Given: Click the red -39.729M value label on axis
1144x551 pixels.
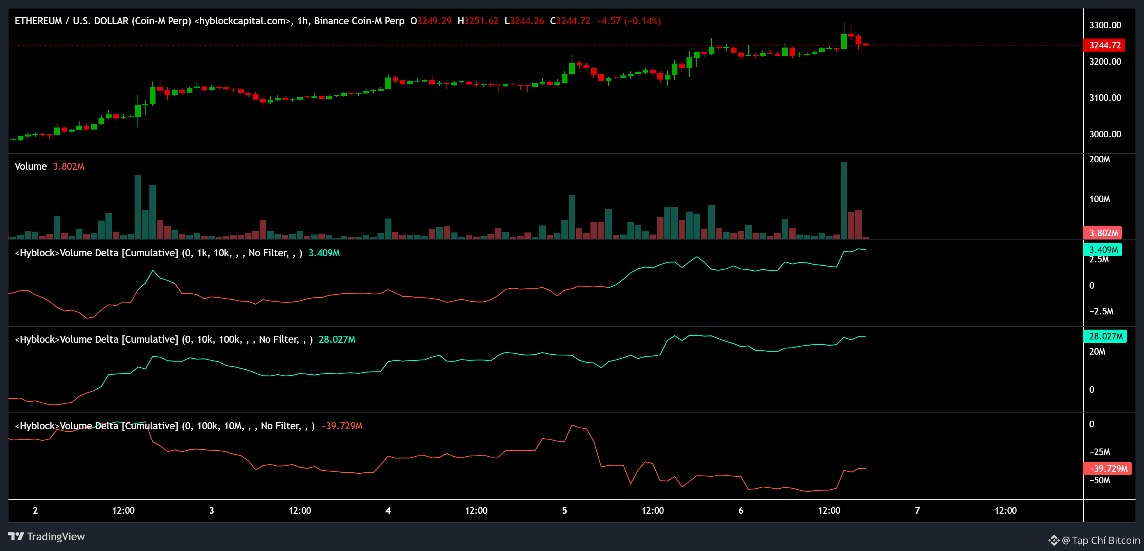Looking at the screenshot, I should [x=1107, y=469].
